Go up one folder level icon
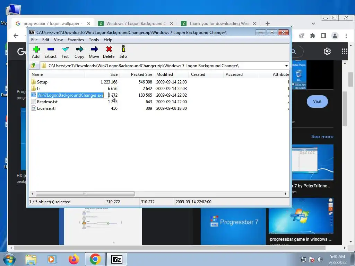The image size is (355, 266). coord(33,65)
